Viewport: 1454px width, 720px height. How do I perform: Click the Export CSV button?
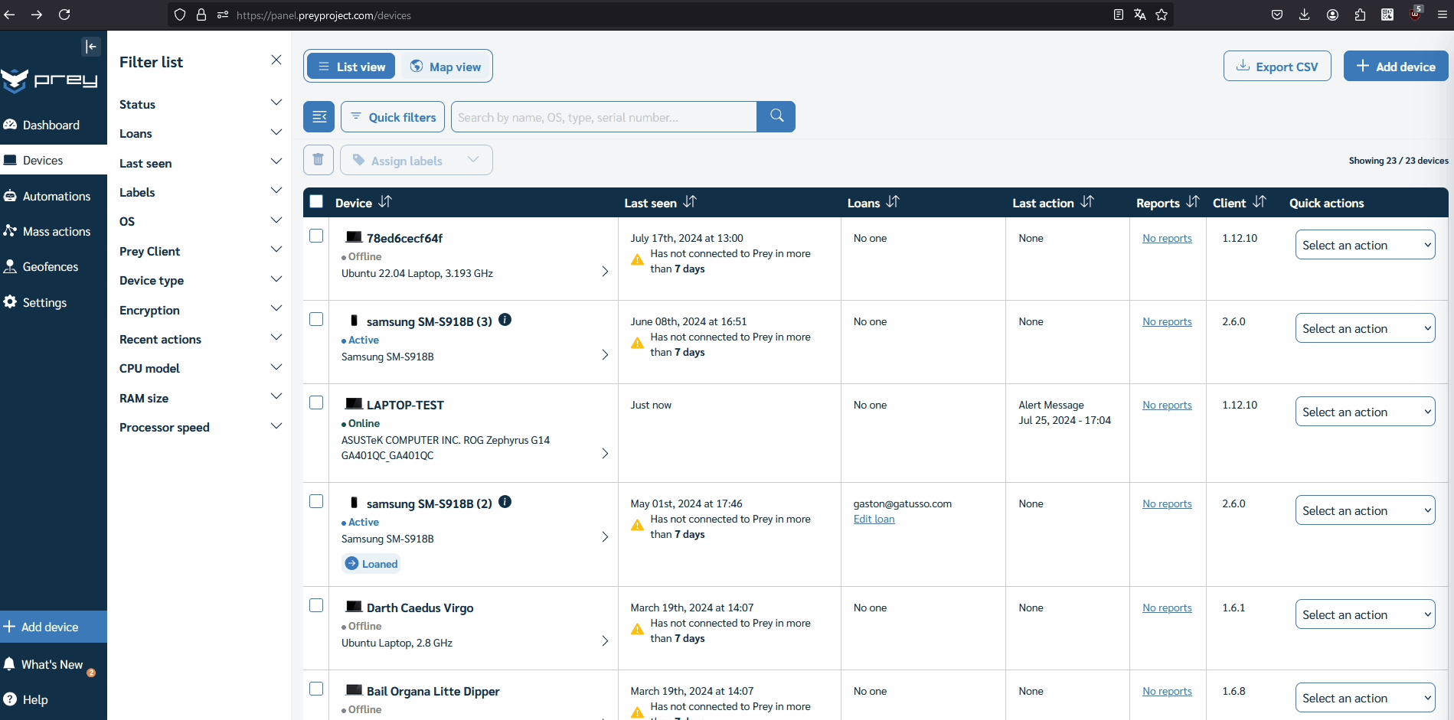pyautogui.click(x=1277, y=66)
